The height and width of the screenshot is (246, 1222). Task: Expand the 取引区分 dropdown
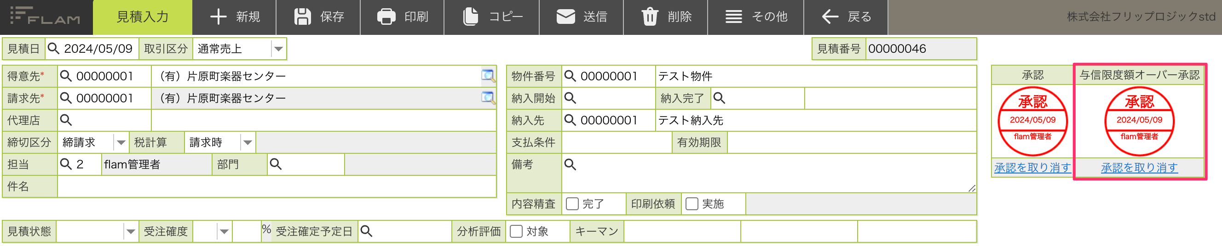[x=278, y=49]
